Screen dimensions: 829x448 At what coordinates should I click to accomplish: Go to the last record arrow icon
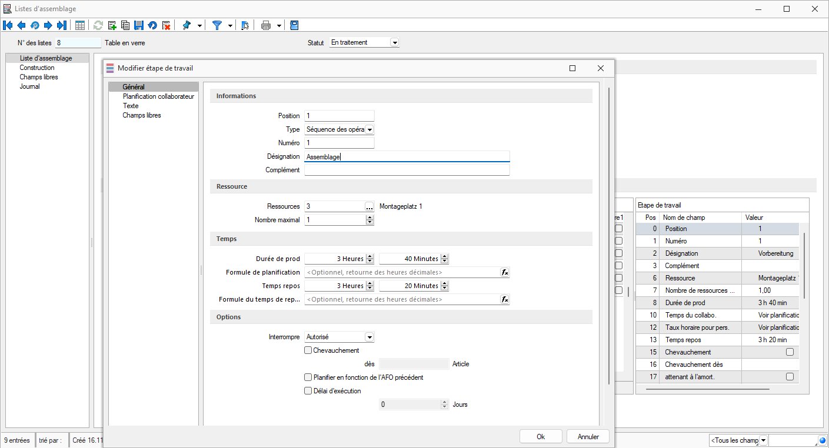(x=61, y=25)
